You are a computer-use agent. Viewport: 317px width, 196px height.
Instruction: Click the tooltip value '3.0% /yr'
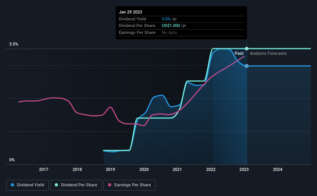point(169,19)
